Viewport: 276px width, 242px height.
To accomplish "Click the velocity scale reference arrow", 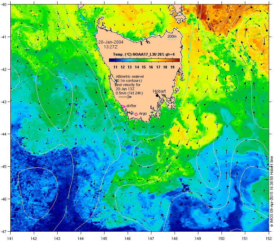I will tap(125, 97).
